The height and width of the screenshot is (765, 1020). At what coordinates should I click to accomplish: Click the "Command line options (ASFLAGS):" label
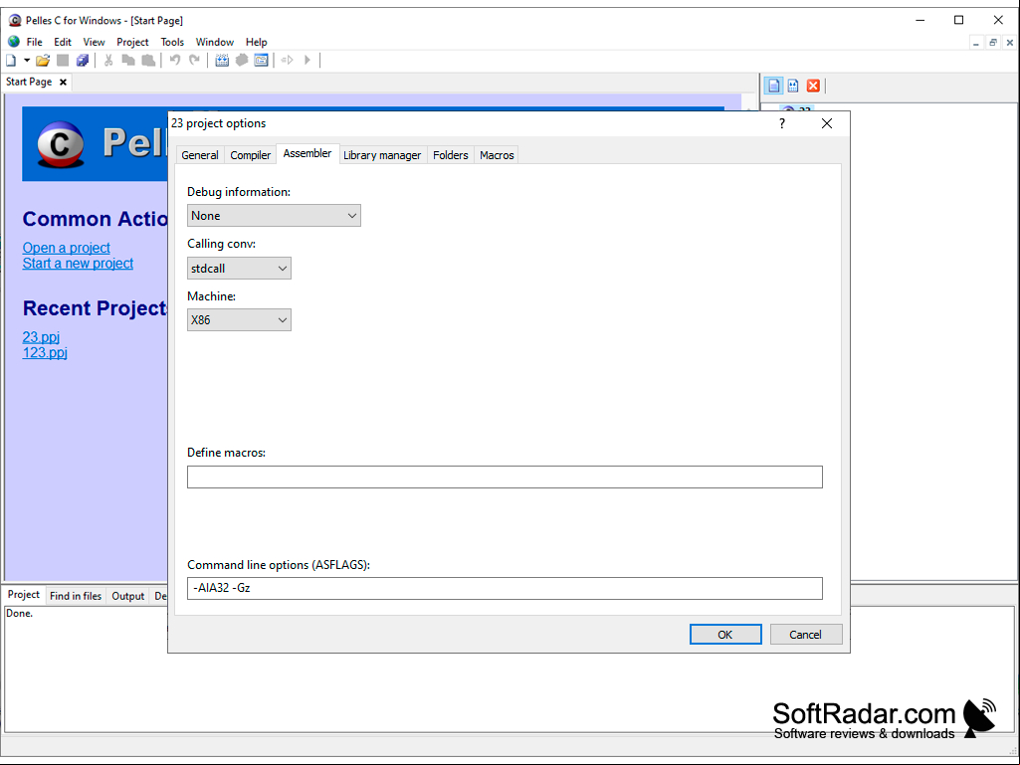pyautogui.click(x=279, y=565)
